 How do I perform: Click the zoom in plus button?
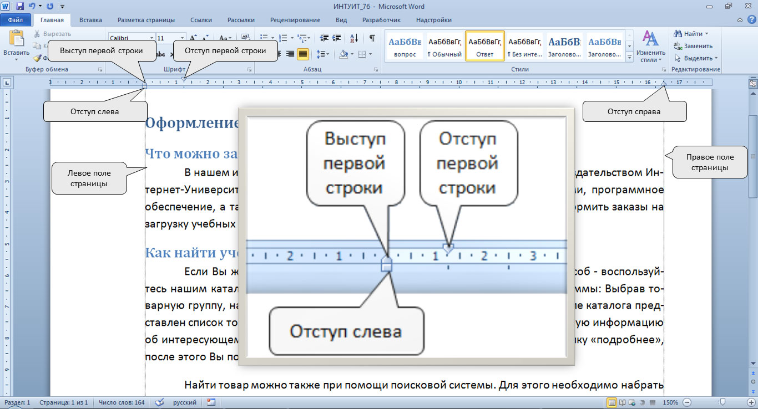point(751,402)
